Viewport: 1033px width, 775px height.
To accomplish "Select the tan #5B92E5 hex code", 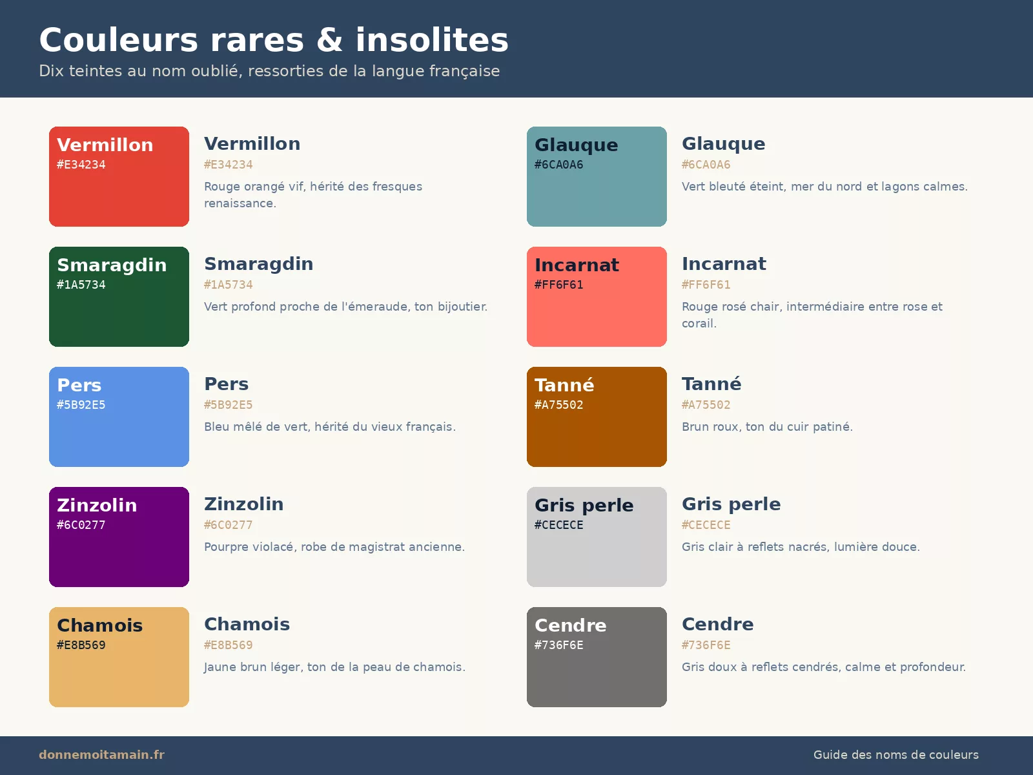I will point(229,405).
